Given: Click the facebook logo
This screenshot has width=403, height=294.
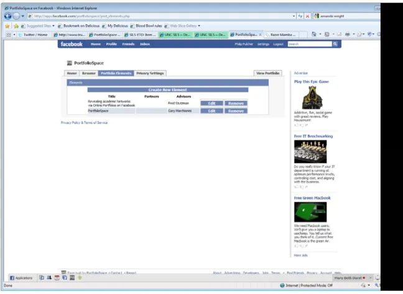Looking at the screenshot, I should [72, 44].
